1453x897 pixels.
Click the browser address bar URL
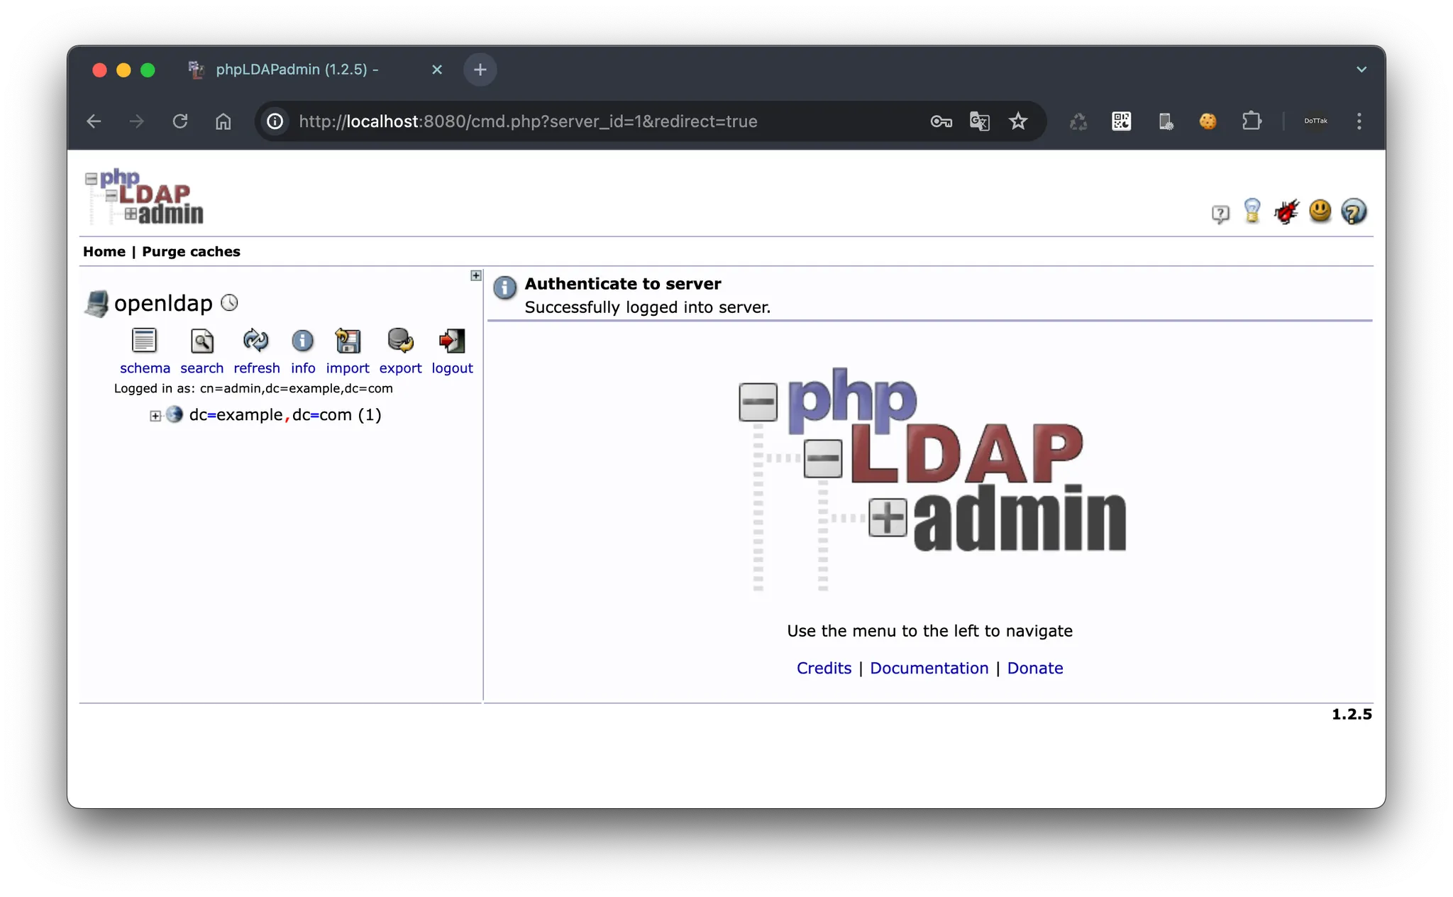pyautogui.click(x=528, y=121)
